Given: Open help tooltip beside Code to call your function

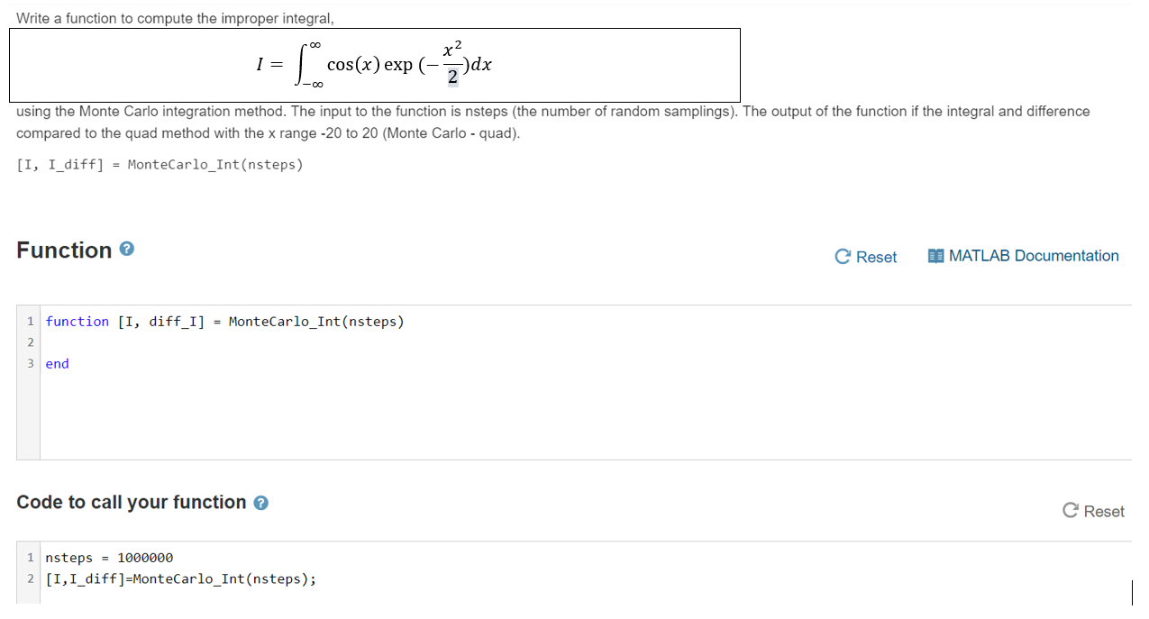Looking at the screenshot, I should click(260, 503).
